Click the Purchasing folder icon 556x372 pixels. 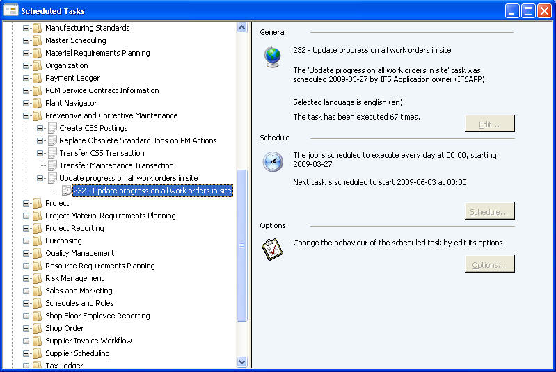point(38,241)
